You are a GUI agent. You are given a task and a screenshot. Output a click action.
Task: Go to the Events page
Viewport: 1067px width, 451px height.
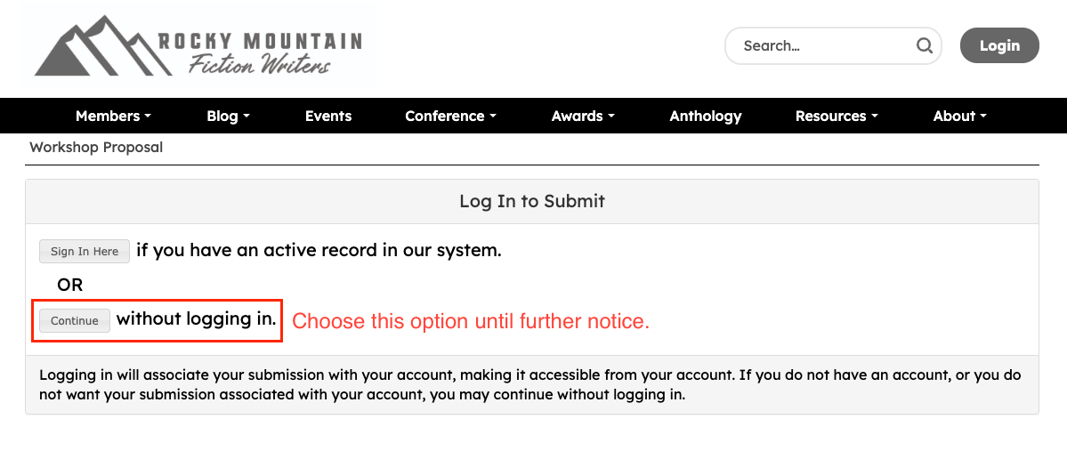[x=328, y=116]
